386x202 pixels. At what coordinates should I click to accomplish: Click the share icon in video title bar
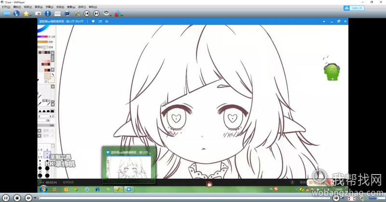[100, 21]
